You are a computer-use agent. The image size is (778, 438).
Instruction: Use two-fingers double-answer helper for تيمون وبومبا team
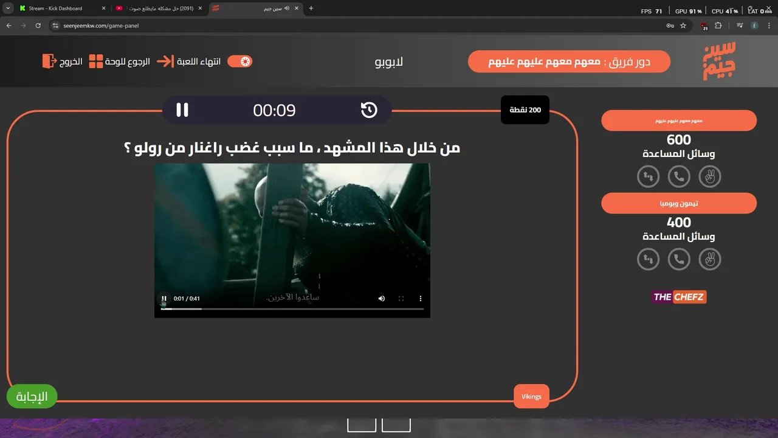click(709, 260)
